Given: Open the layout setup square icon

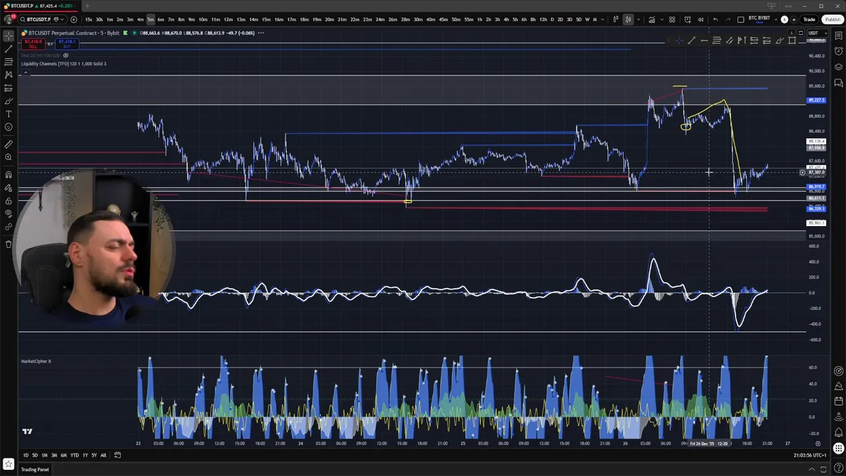Looking at the screenshot, I should tap(741, 19).
